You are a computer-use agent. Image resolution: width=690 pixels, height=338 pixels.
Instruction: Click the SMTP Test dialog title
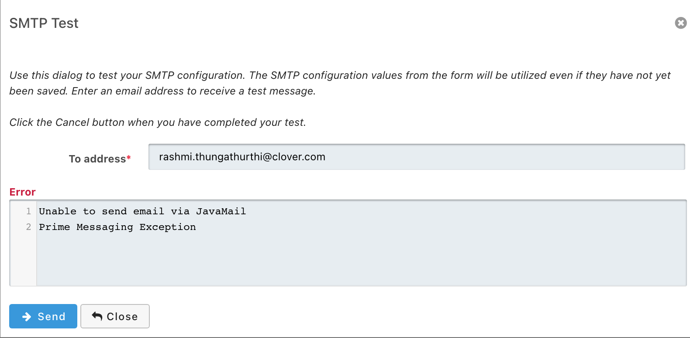pos(44,23)
